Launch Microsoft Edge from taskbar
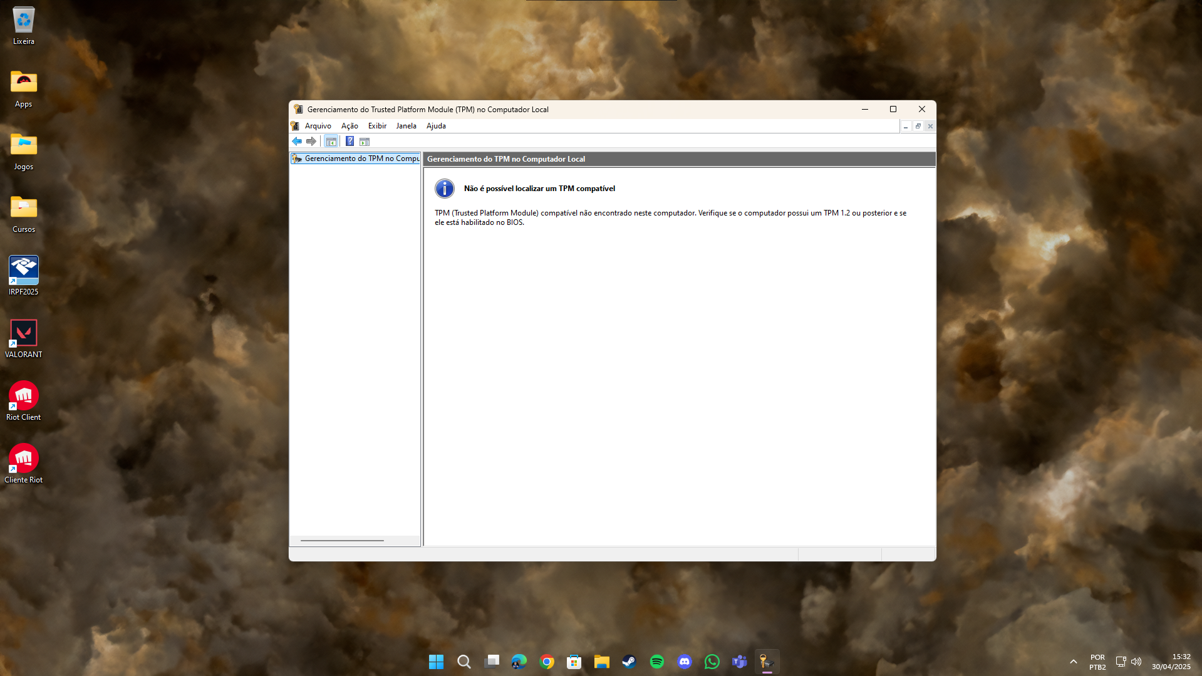Image resolution: width=1202 pixels, height=676 pixels. coord(519,662)
